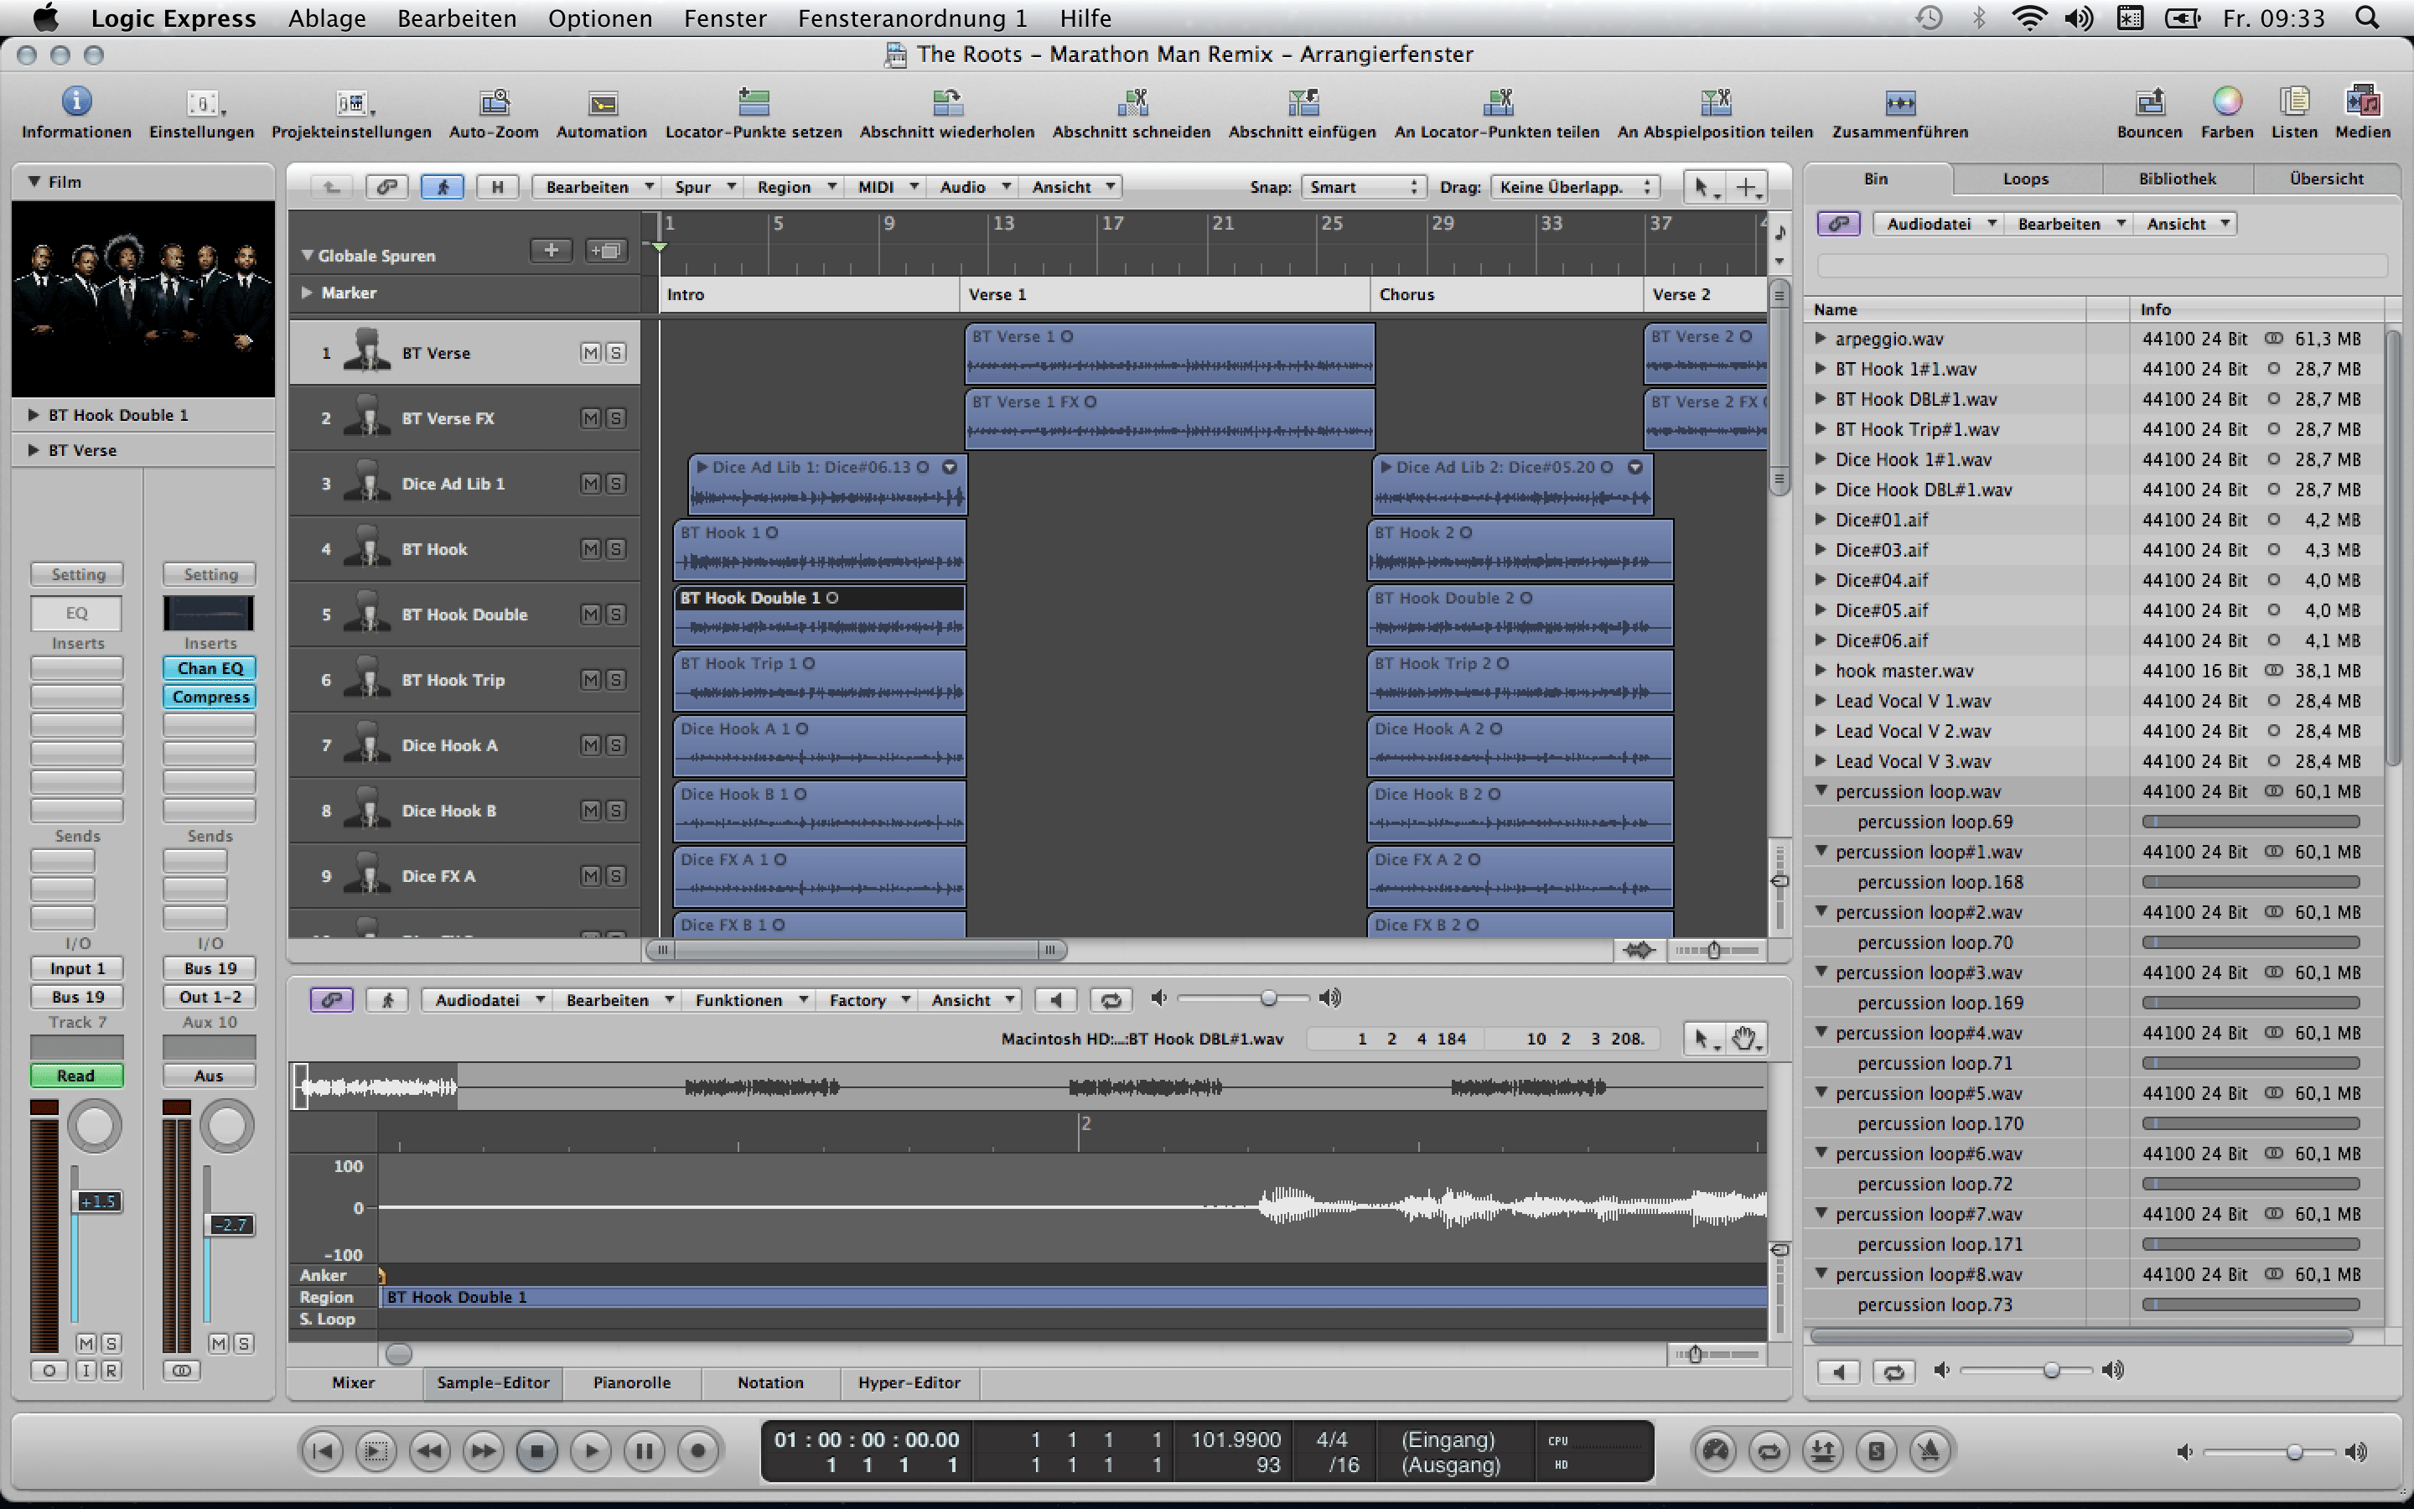Viewport: 2414px width, 1509px height.
Task: Click Abschnitt wiederholen icon
Action: [x=946, y=101]
